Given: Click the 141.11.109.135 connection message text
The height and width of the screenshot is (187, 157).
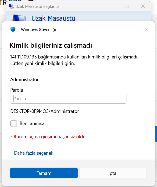Looking at the screenshot, I should pos(74,60).
